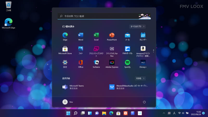Click the power button in Start menu
Screen dimensions: 208x117
(144, 102)
